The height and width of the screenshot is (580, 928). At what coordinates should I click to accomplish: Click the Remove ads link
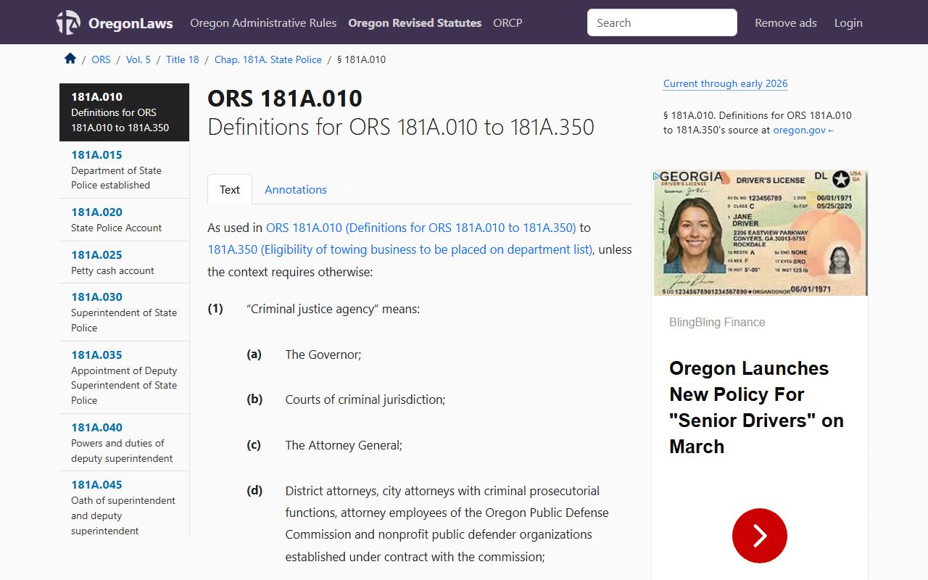[786, 22]
